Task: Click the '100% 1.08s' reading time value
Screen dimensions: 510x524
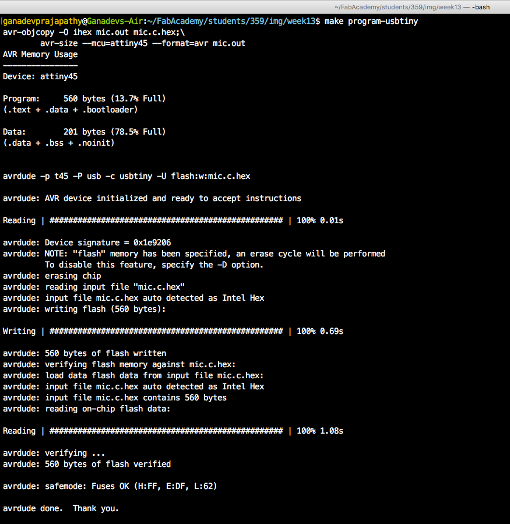Action: coord(320,431)
